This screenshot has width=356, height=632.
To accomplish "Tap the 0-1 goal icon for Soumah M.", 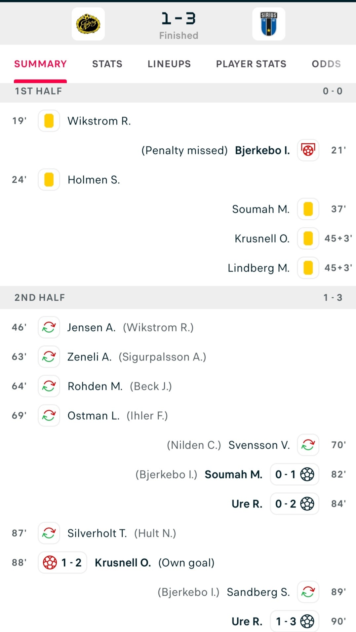I will coord(295,474).
